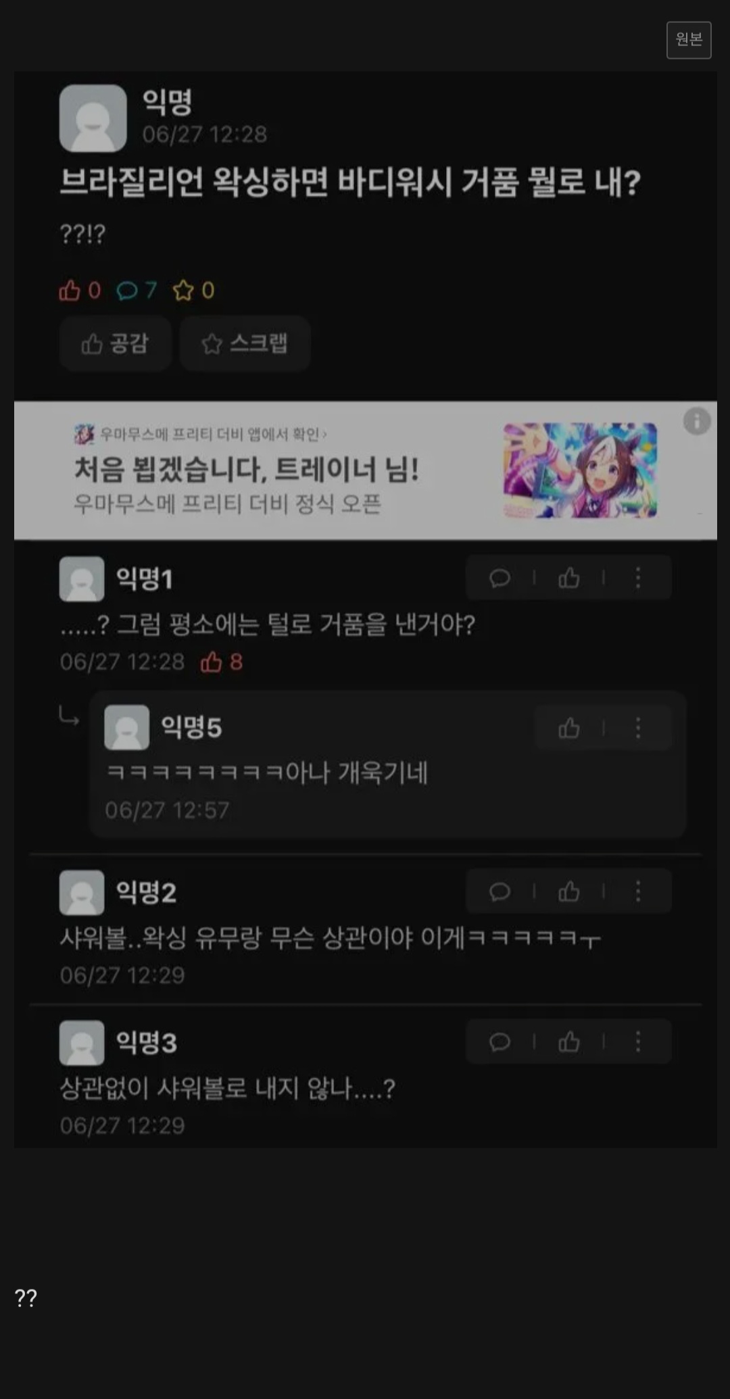Click the post author 익명 avatar
730x1399 pixels.
(93, 118)
